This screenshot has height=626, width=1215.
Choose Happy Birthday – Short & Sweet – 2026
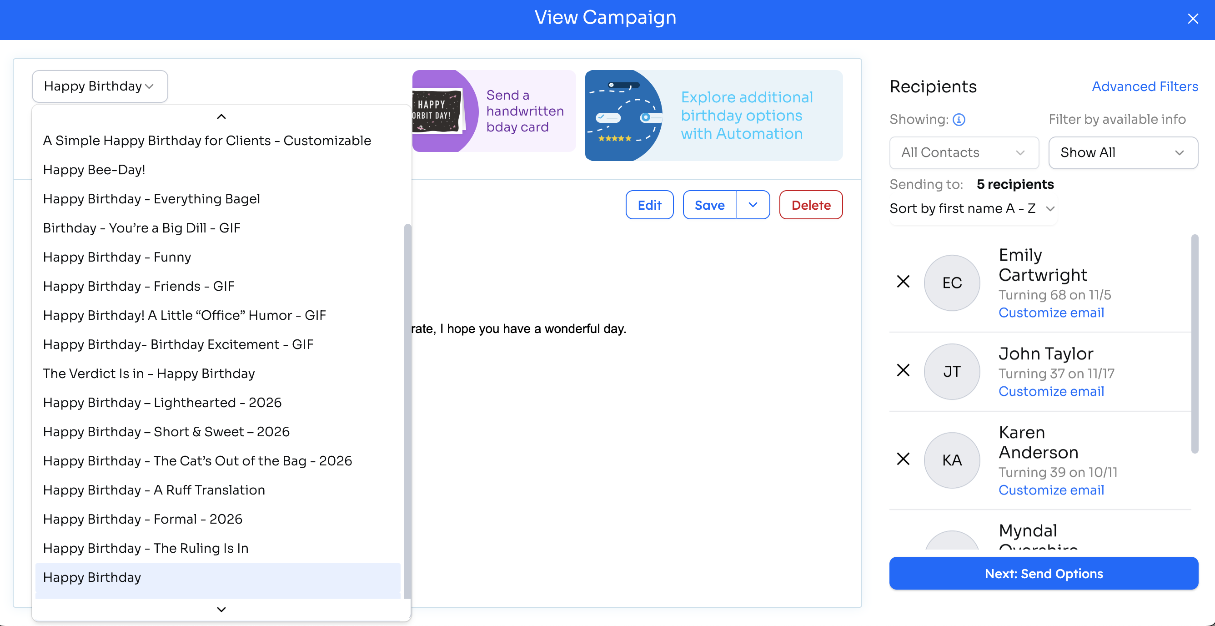coord(218,432)
